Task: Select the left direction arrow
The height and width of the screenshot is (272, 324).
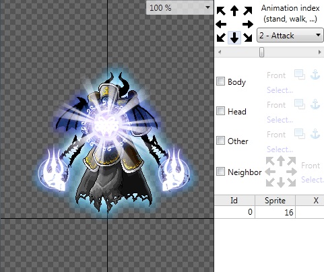Action: [x=221, y=24]
